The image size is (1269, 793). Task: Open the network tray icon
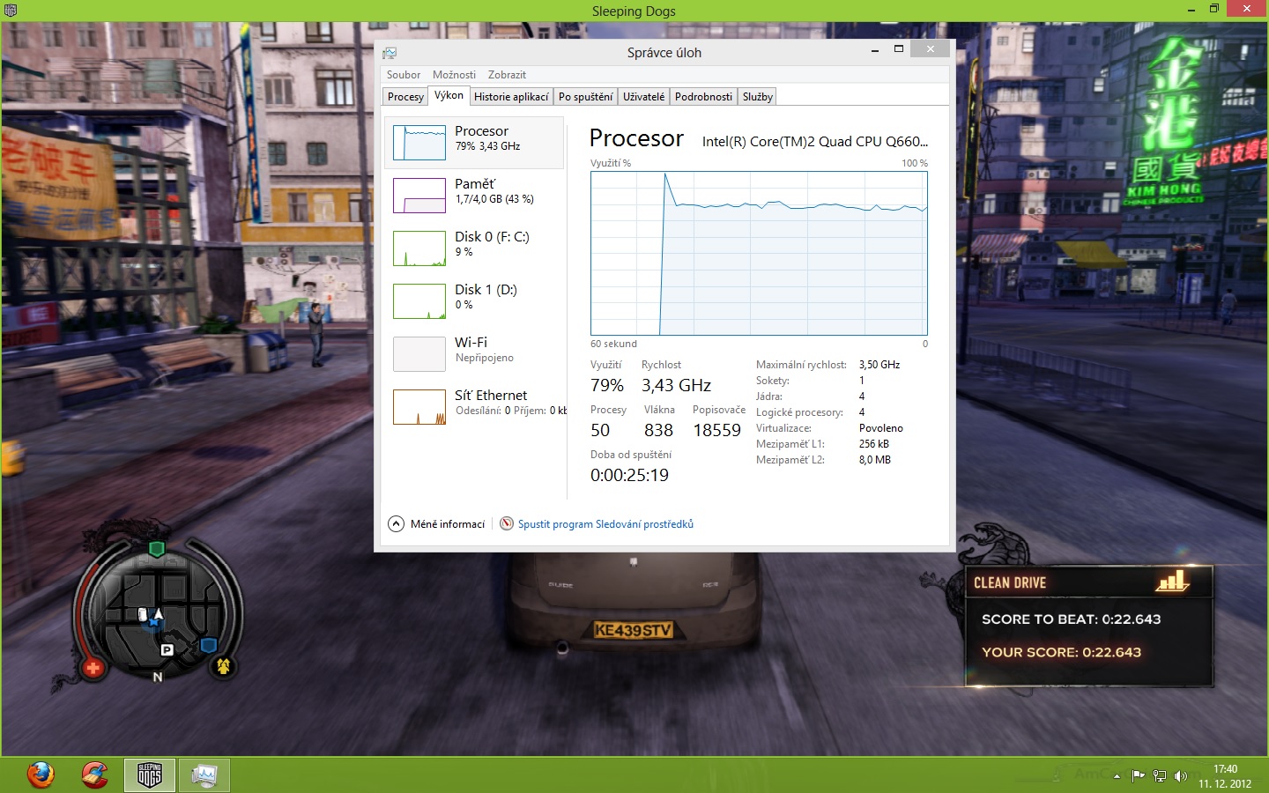point(1160,776)
